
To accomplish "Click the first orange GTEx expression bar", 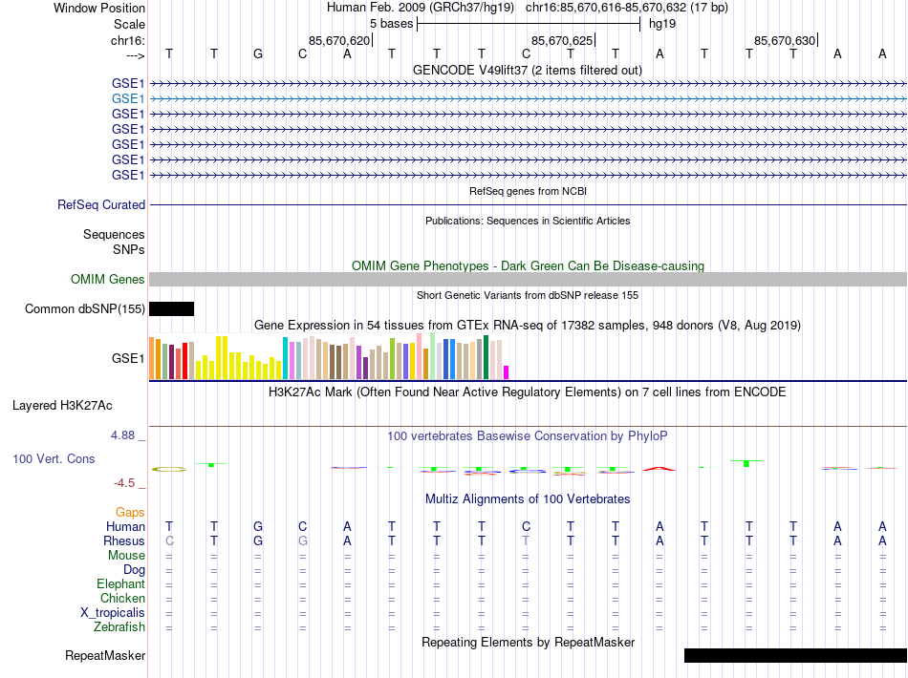I will [152, 359].
